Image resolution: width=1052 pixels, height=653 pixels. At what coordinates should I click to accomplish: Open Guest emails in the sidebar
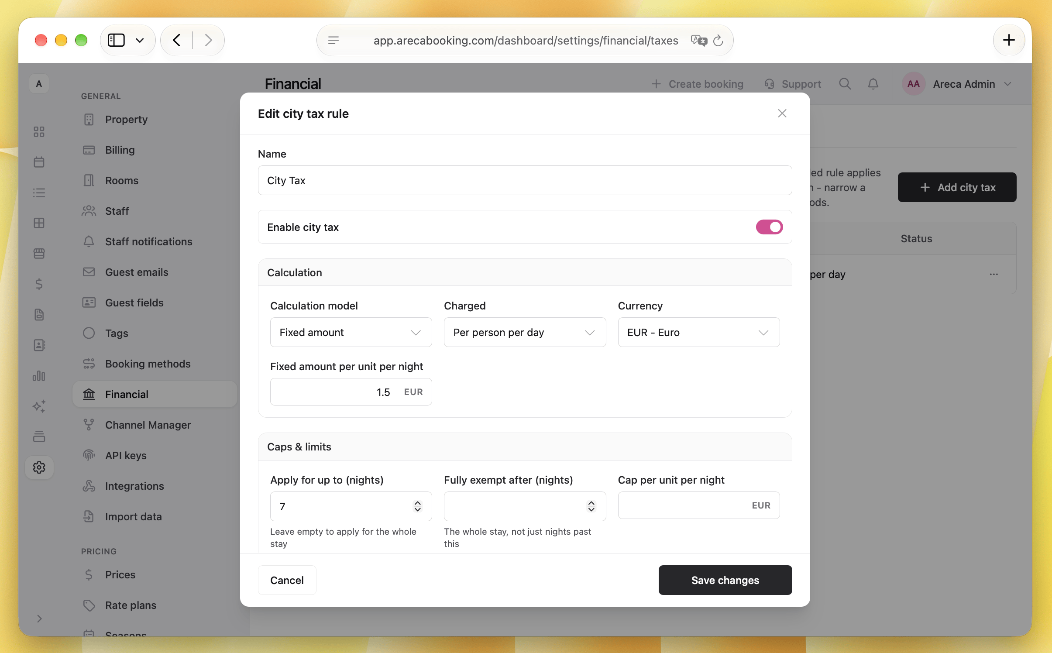tap(155, 272)
